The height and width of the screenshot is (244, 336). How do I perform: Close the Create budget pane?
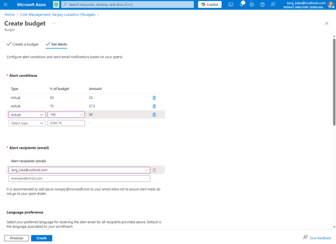coord(327,23)
